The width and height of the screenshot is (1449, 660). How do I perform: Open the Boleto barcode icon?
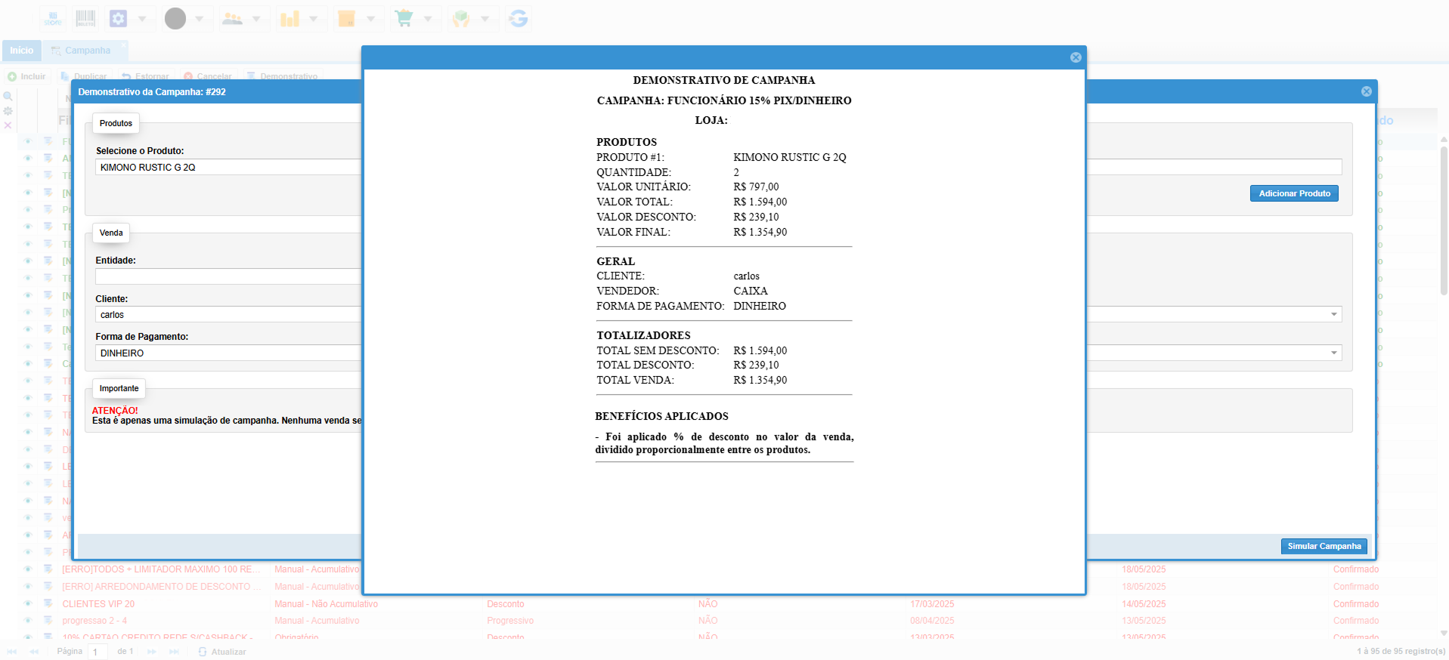pos(85,19)
